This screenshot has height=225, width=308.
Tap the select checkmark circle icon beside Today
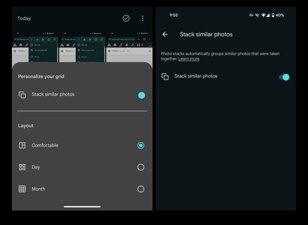126,18
